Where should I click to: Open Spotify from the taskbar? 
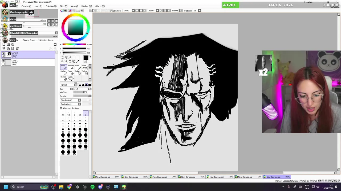[92, 187]
